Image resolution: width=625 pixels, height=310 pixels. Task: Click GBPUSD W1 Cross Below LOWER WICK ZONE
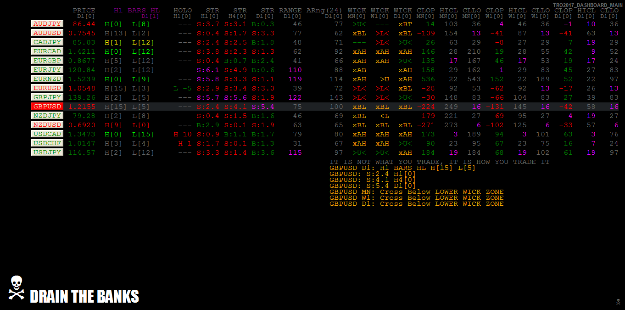[x=417, y=197]
